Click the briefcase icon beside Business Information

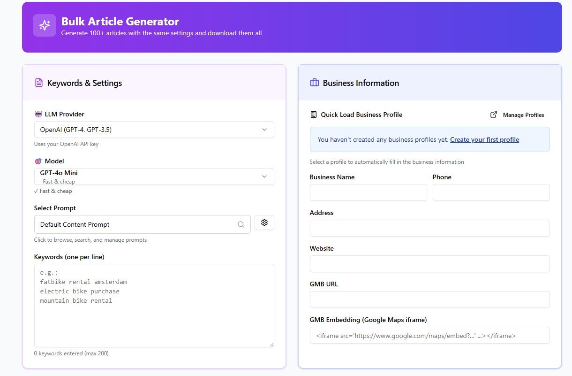coord(315,83)
